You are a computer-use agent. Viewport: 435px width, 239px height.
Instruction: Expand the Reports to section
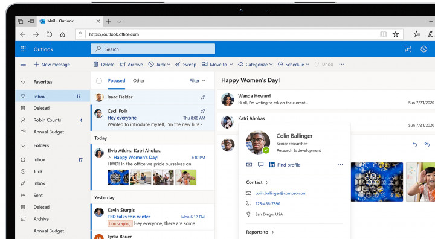[260, 232]
